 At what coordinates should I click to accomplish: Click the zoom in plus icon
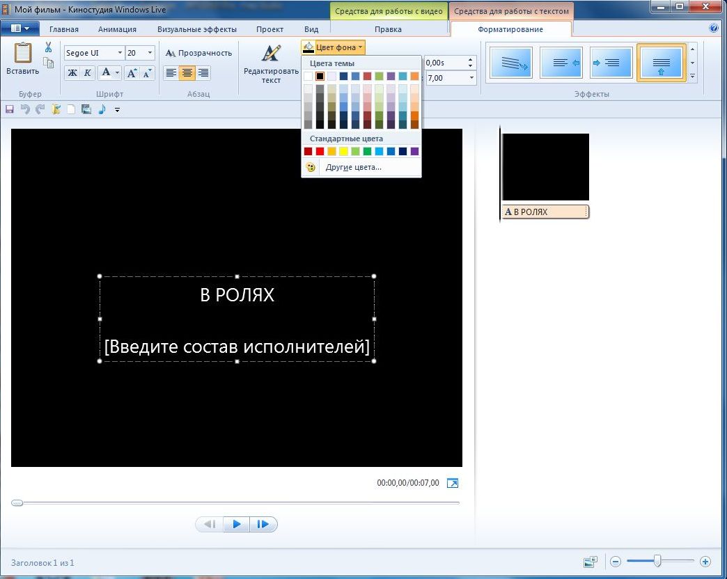click(x=705, y=561)
